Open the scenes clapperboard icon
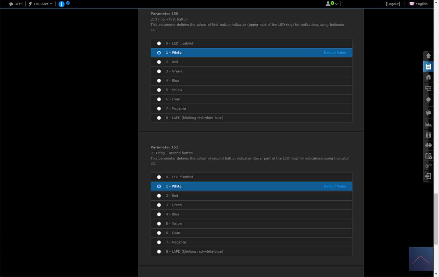Image resolution: width=439 pixels, height=277 pixels. pos(428,112)
